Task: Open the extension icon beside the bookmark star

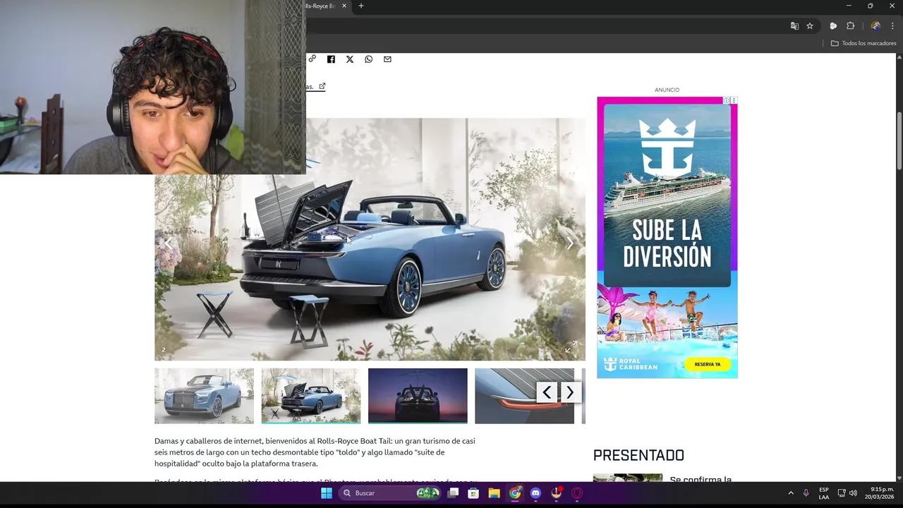Action: click(x=833, y=26)
